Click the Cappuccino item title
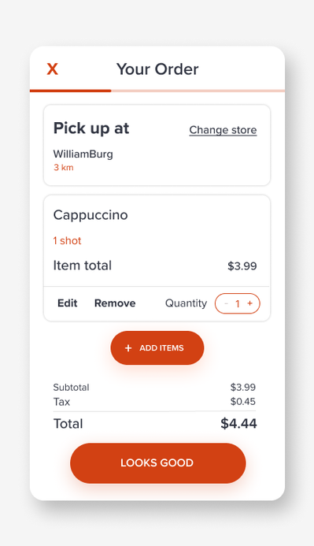This screenshot has width=314, height=546. point(91,215)
